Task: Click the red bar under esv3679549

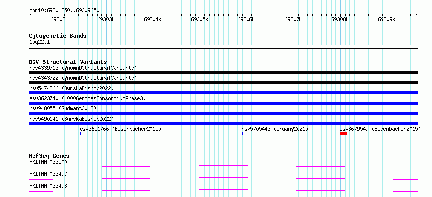Action: pyautogui.click(x=343, y=134)
